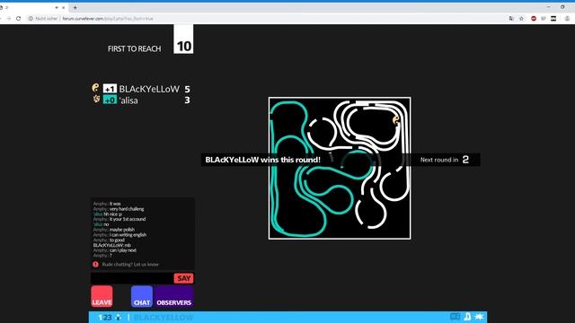Screen dimensions: 575x323
Task: Open the black-and-white extension icon
Action: coord(553,18)
